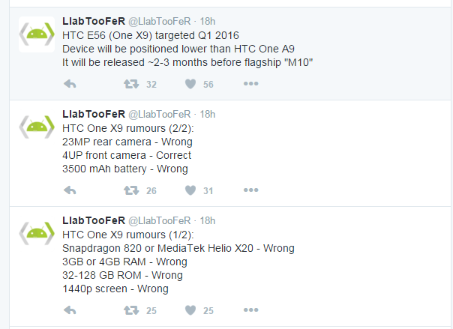
Task: Reply to the X9 rumours (1/2) tweet
Action: [x=70, y=310]
